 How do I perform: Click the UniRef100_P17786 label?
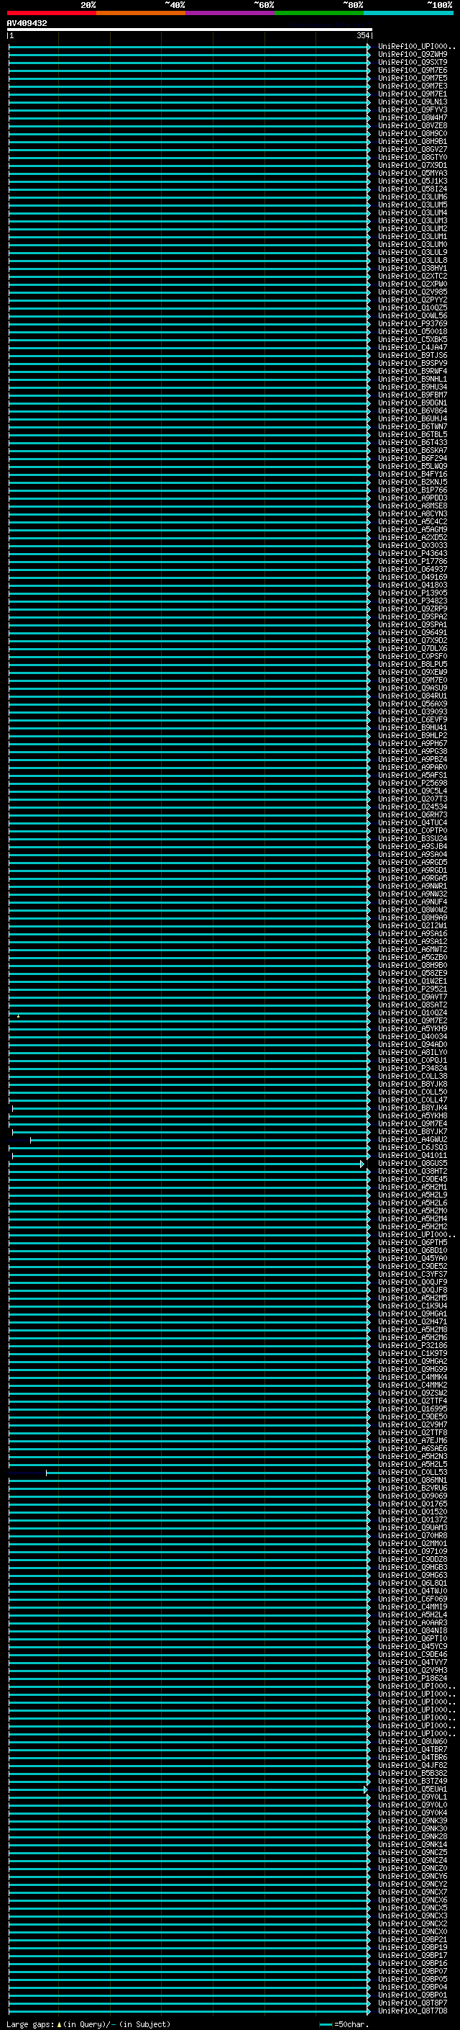(412, 561)
